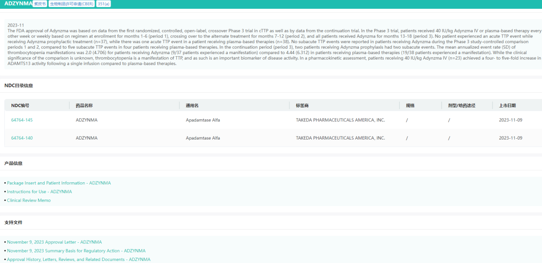Click the 上市日期 column header
The height and width of the screenshot is (263, 542).
pyautogui.click(x=507, y=105)
